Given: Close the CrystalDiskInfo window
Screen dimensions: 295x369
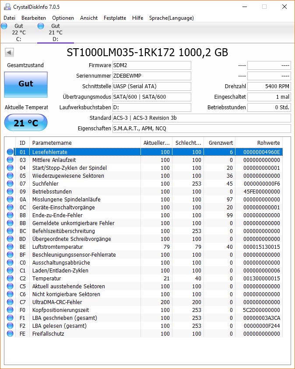Looking at the screenshot, I should click(x=284, y=7).
